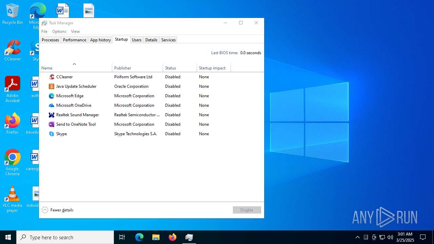The height and width of the screenshot is (244, 434).
Task: Select the Realtek Sound Manager icon
Action: point(52,115)
